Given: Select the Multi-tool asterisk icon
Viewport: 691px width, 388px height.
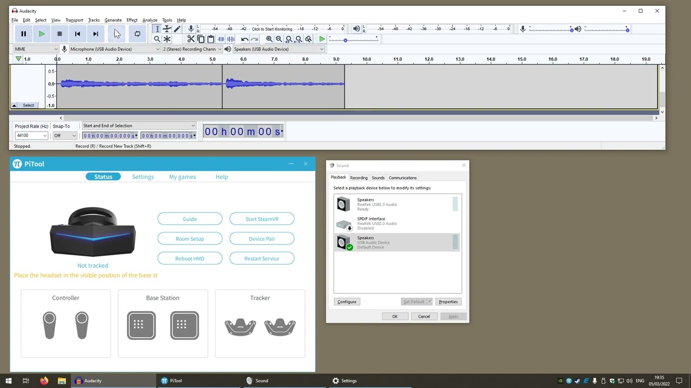Looking at the screenshot, I should [x=167, y=39].
